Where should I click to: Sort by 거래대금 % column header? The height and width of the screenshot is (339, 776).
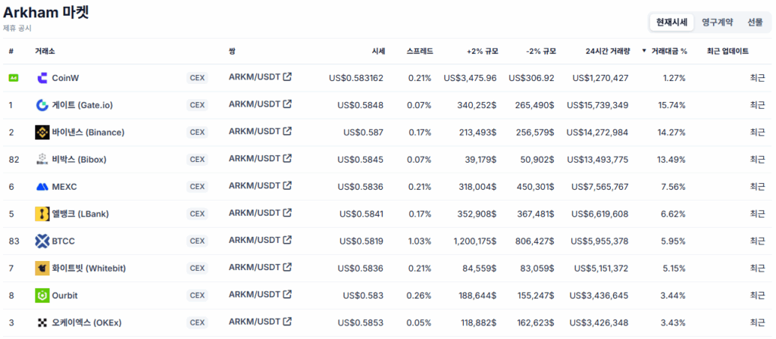coord(665,51)
